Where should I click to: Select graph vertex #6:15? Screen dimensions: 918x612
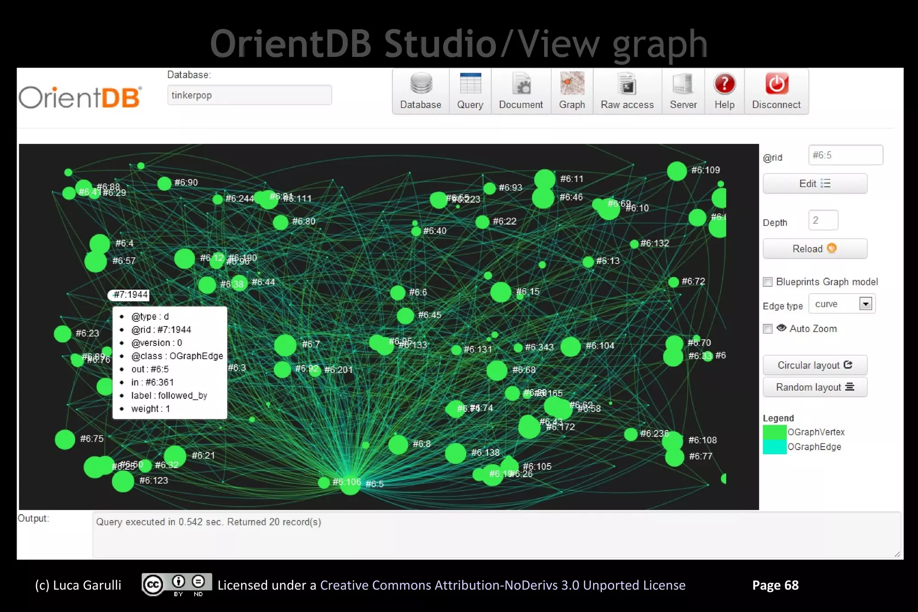click(501, 292)
